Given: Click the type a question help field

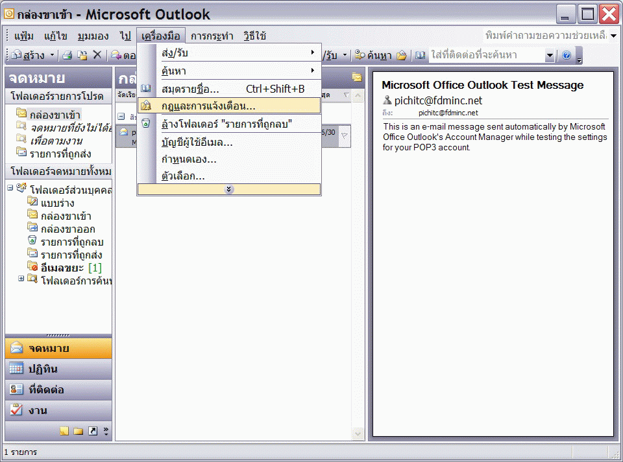Looking at the screenshot, I should 546,36.
